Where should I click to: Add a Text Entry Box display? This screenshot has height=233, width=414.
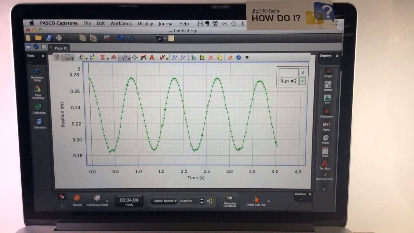coord(324,176)
